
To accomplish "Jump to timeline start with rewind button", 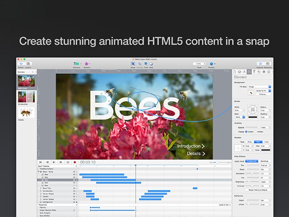I will tap(40, 162).
